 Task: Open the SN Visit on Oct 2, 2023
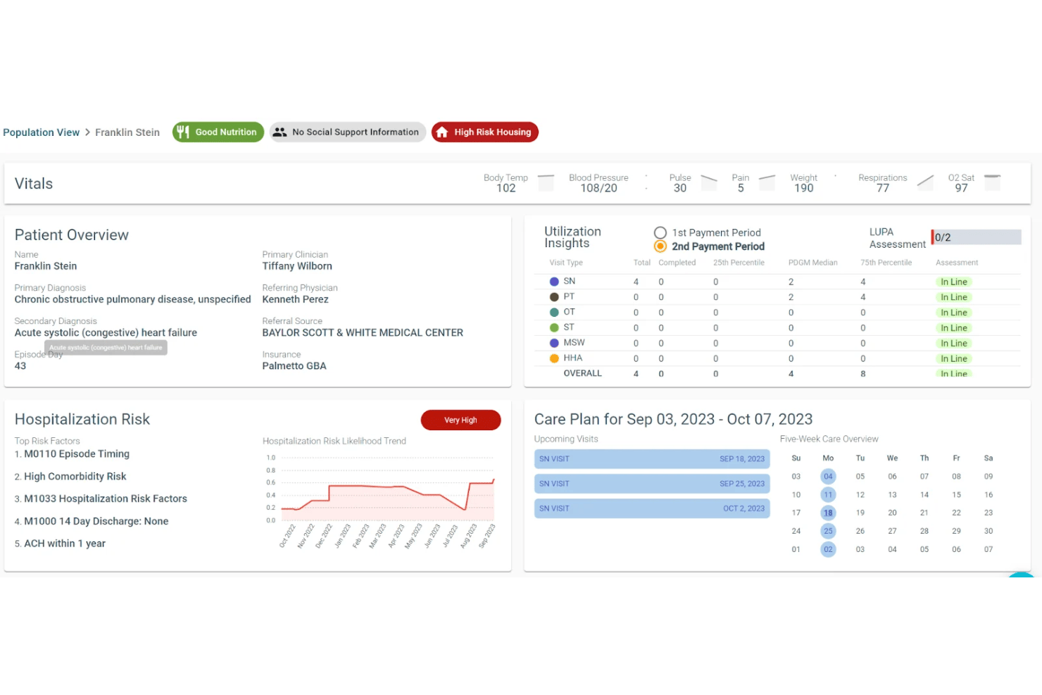tap(652, 508)
